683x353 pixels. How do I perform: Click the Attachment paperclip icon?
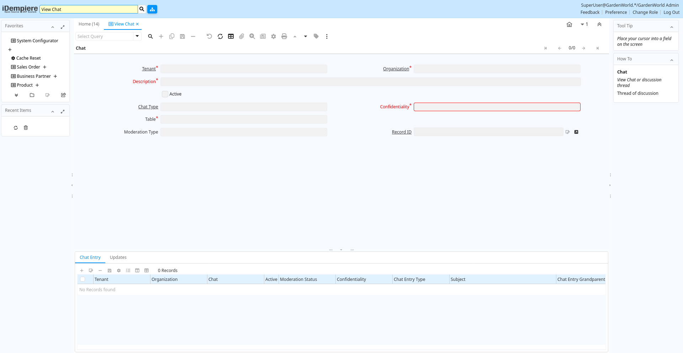pos(242,36)
